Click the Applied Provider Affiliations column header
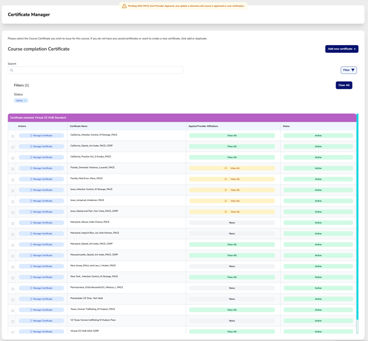The width and height of the screenshot is (368, 341). (203, 126)
